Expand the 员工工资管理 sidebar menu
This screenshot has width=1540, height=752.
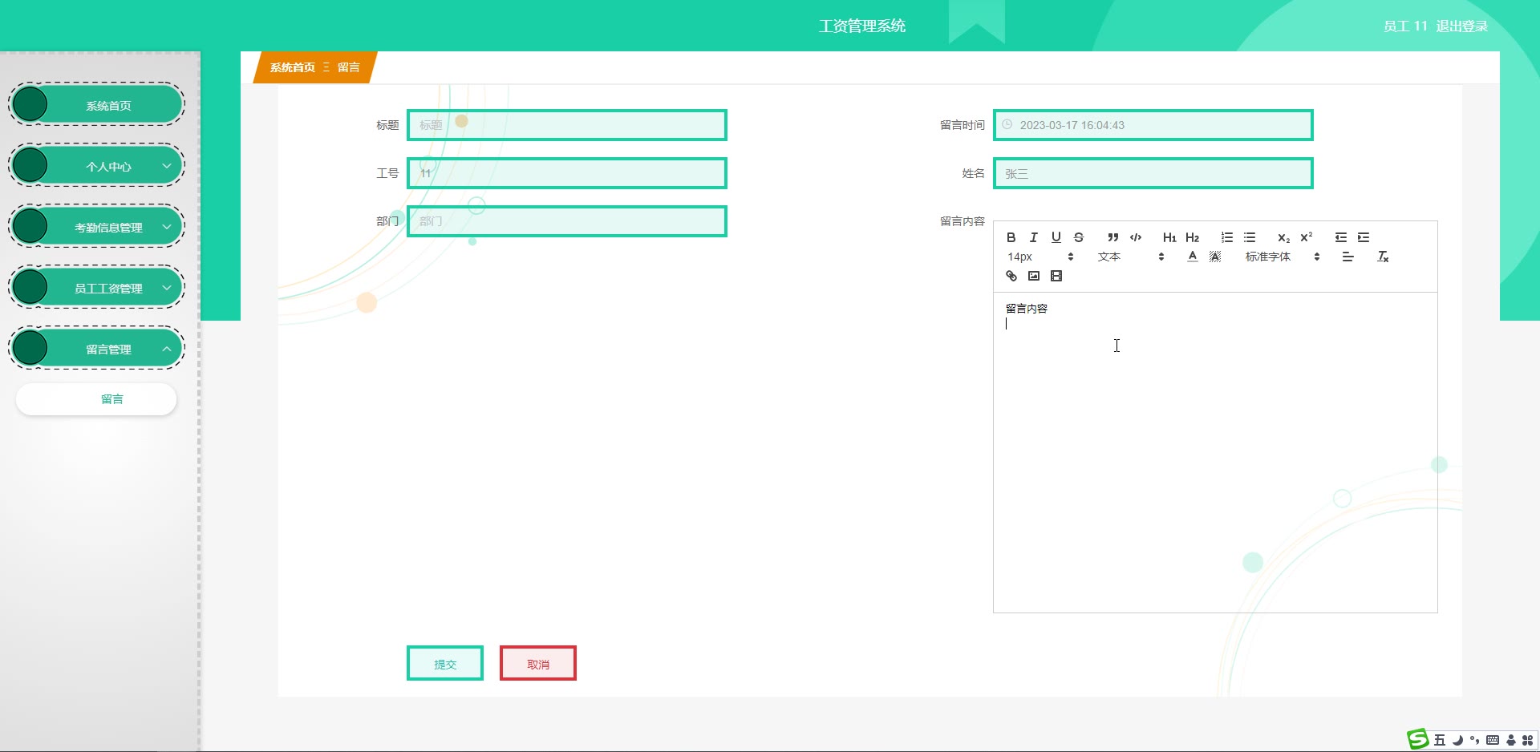(x=96, y=288)
